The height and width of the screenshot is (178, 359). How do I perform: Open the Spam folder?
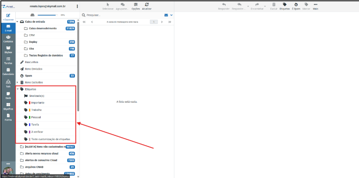coord(29,76)
